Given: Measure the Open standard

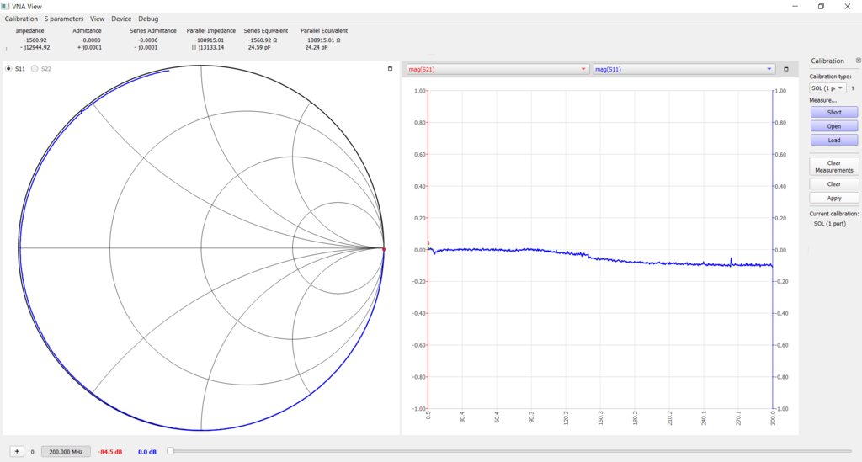Looking at the screenshot, I should point(834,126).
